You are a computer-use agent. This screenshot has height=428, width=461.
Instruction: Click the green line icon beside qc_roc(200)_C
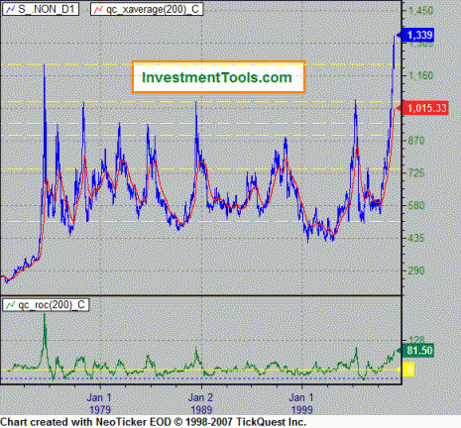coord(11,304)
